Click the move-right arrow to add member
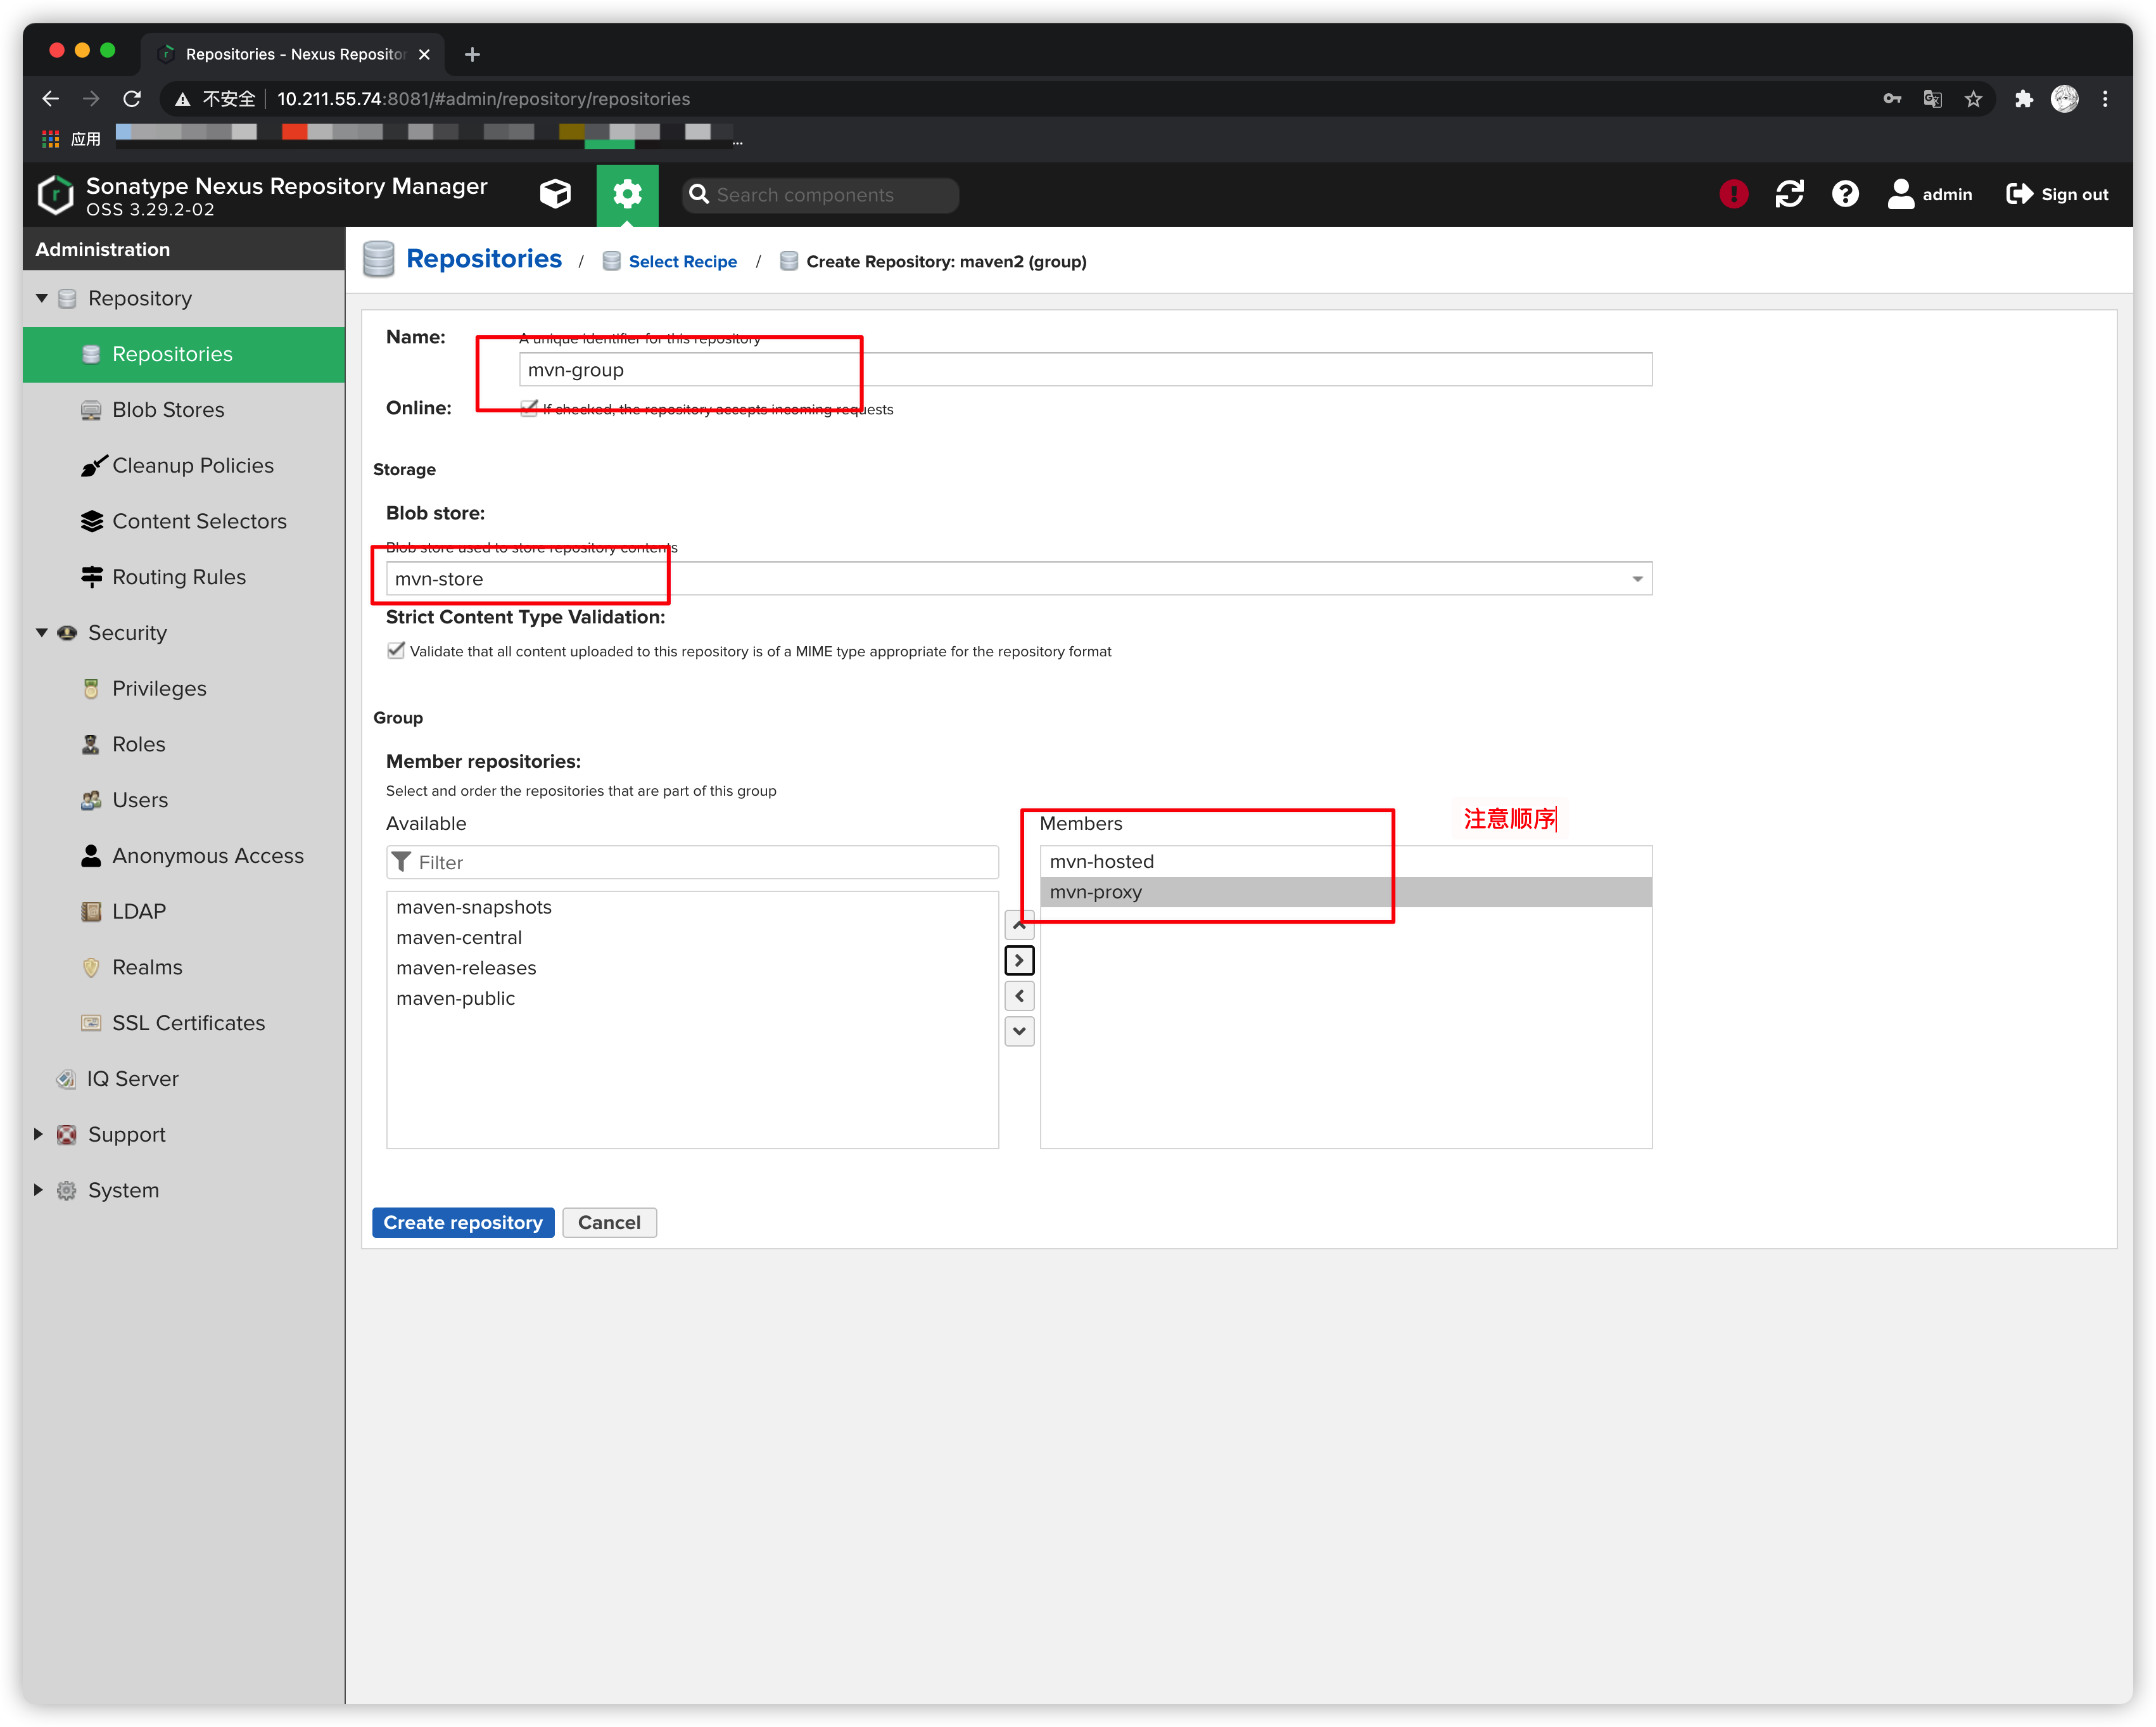 coord(1019,960)
